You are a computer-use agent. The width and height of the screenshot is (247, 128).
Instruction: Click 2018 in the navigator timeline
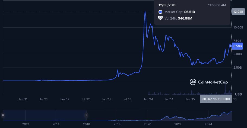coord(117,124)
